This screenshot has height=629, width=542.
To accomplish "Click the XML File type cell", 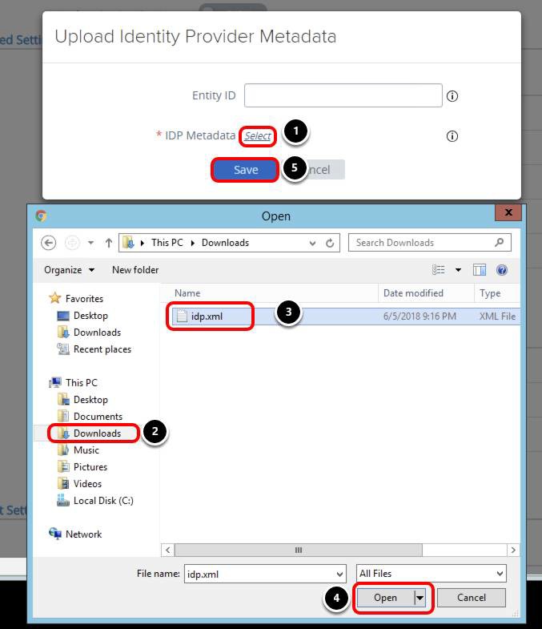I will pyautogui.click(x=497, y=317).
